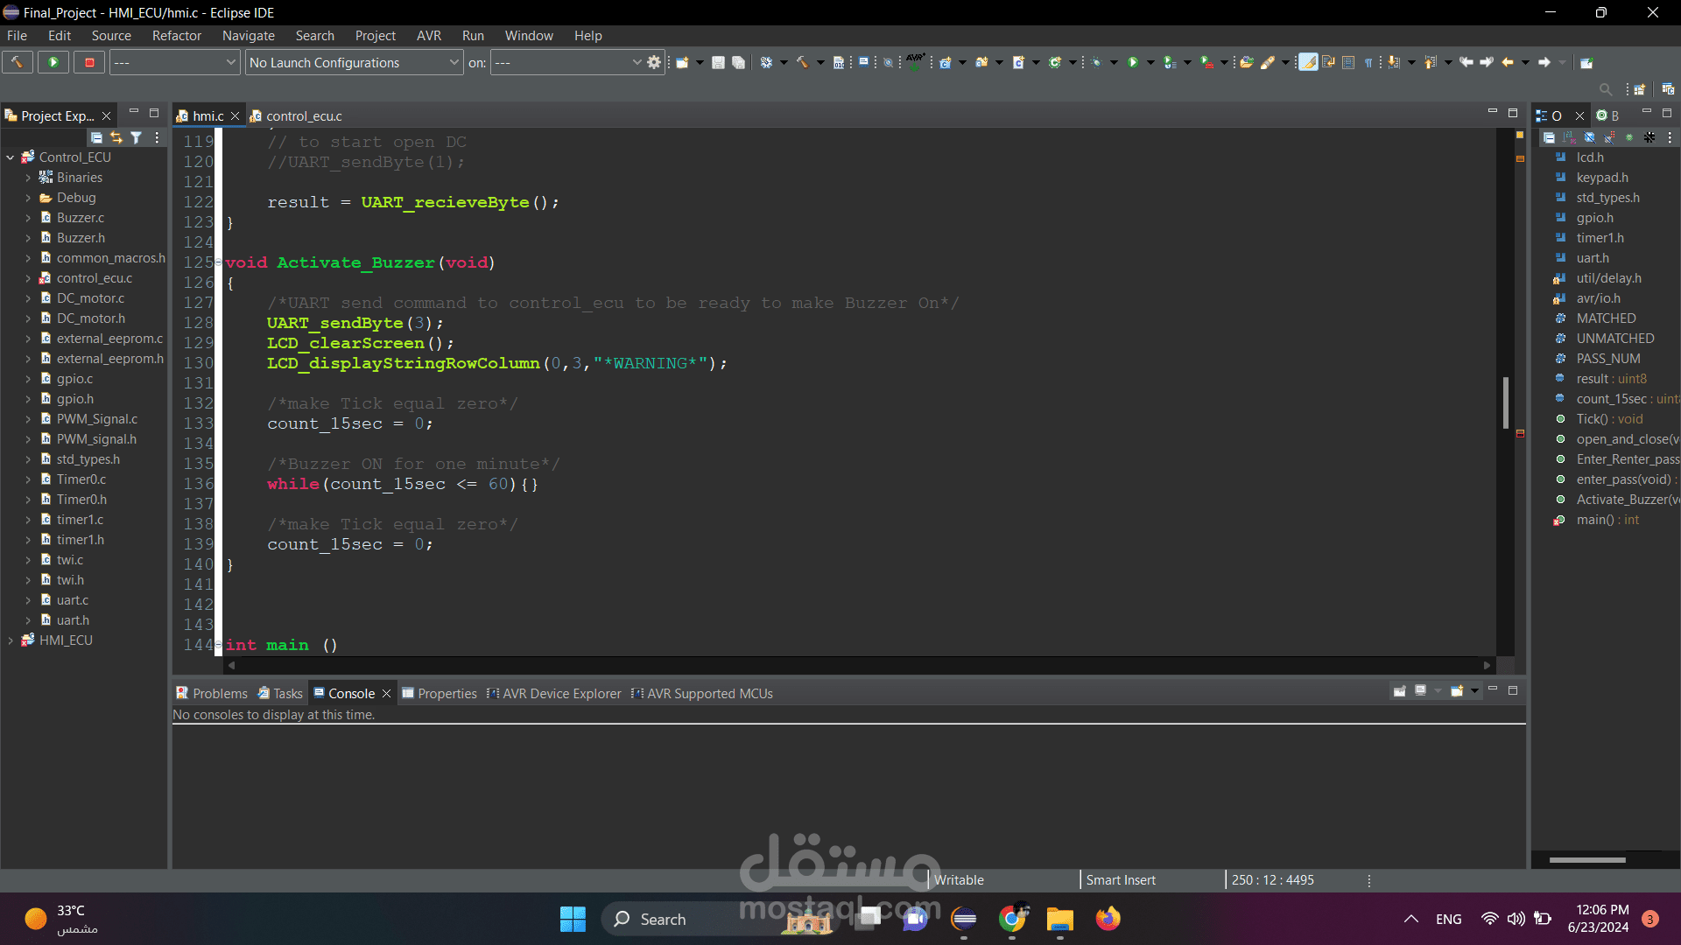Click the Save floppy disk icon

coord(718,62)
